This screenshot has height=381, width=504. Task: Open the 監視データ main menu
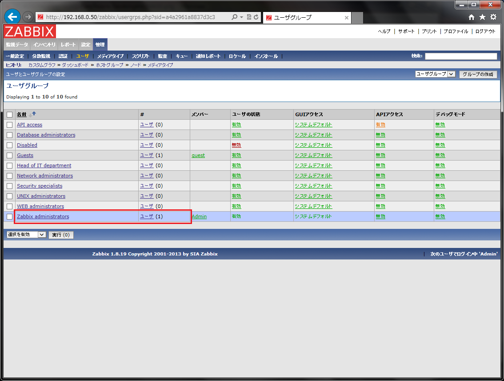(17, 45)
